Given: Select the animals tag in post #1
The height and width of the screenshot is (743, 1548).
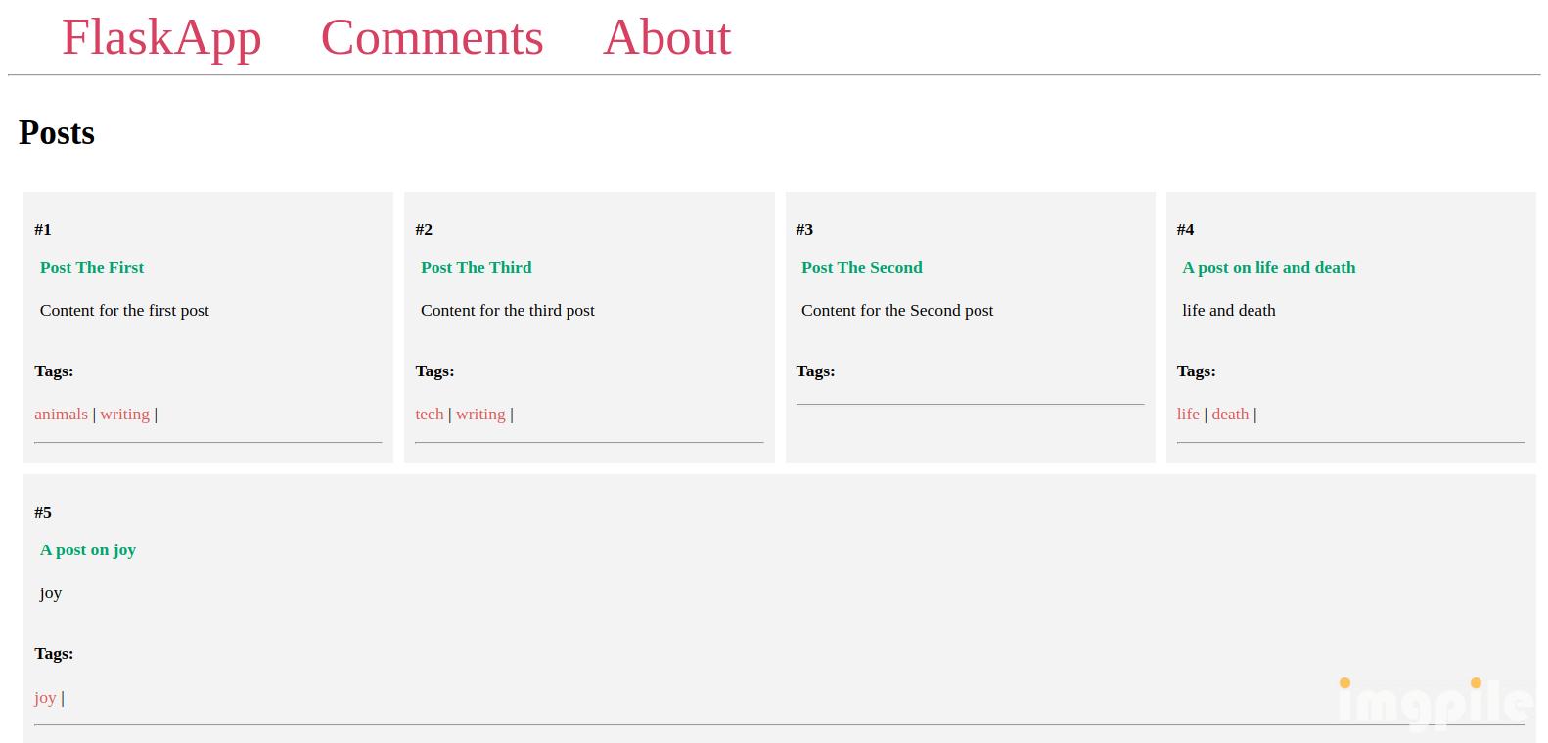Looking at the screenshot, I should point(61,414).
